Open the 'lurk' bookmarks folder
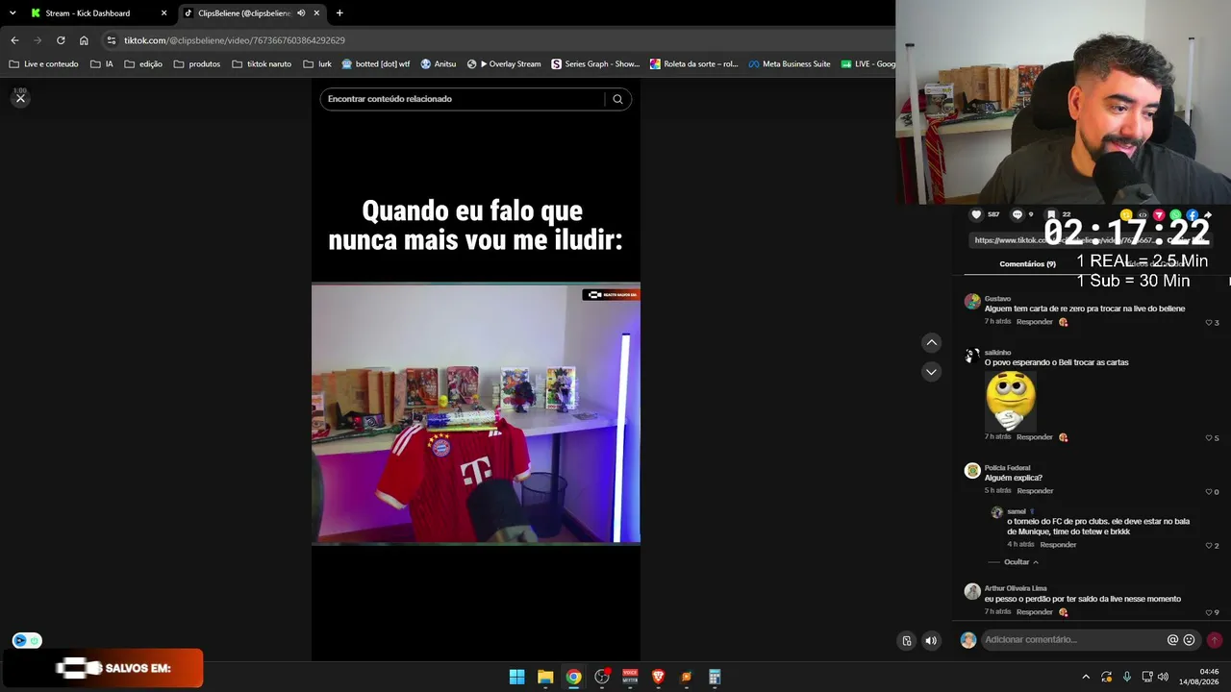The image size is (1231, 692). (x=317, y=64)
